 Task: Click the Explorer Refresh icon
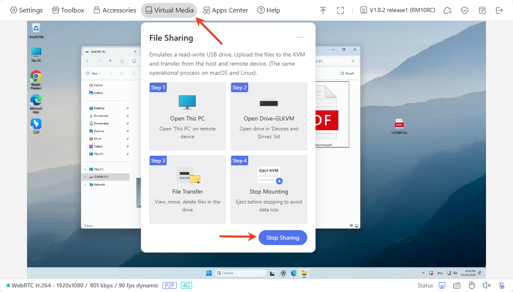tap(122, 61)
